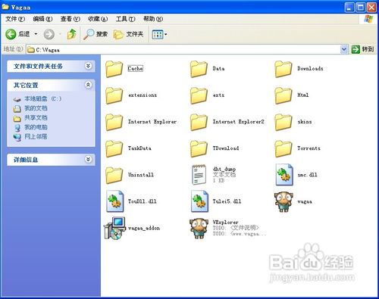
Task: Select the xmc.dll file icon
Action: (284, 174)
